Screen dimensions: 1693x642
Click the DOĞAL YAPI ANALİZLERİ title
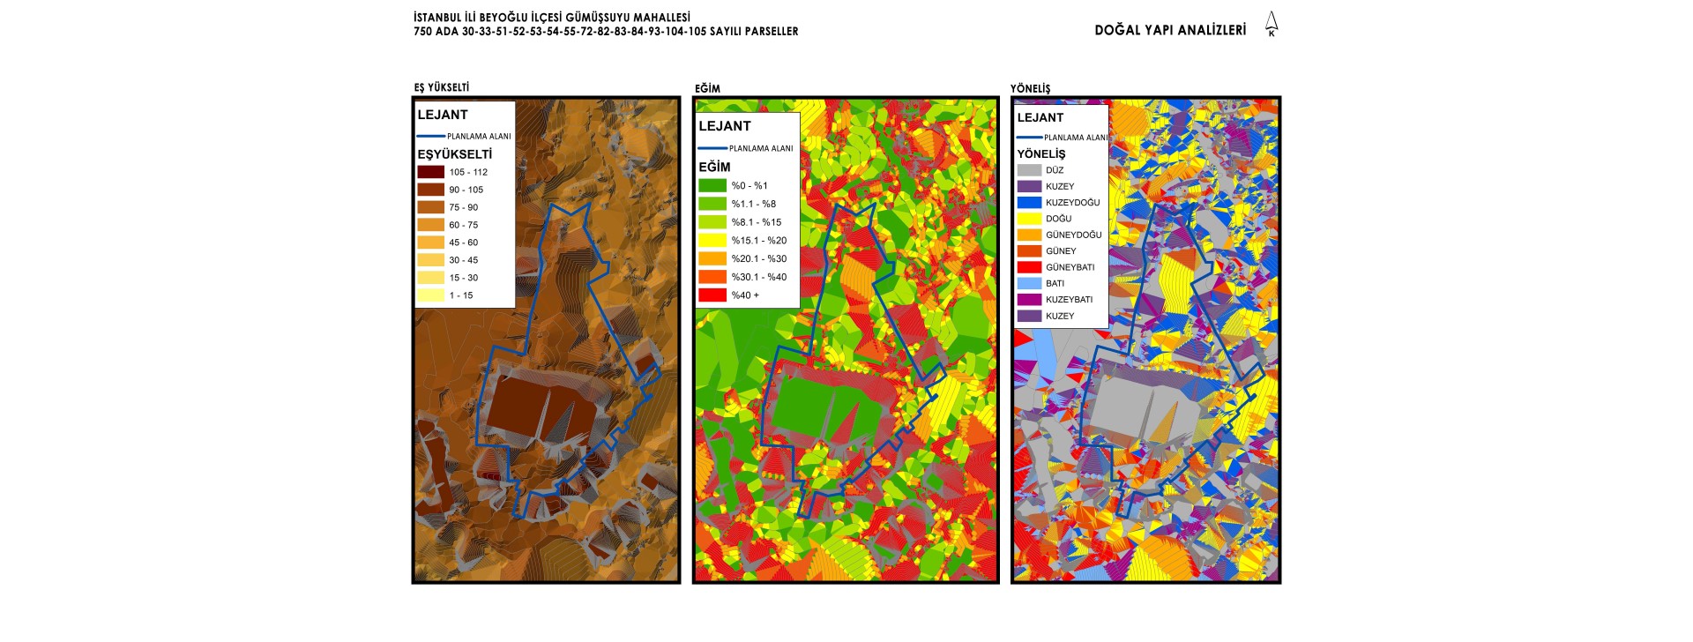(x=1170, y=30)
